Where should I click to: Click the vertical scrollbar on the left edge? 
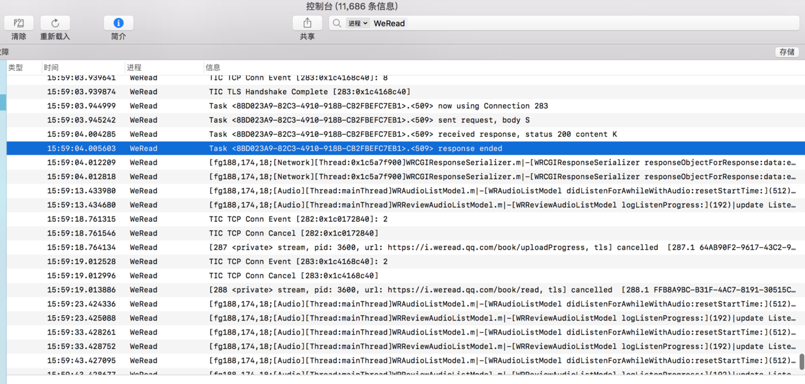click(3, 102)
